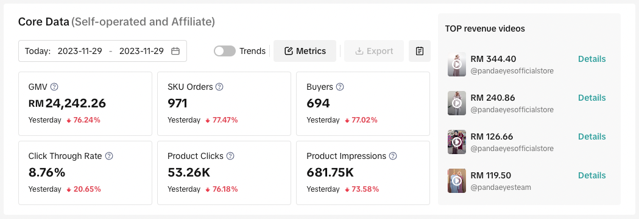Click the Product Impressions value 681.75K
The width and height of the screenshot is (639, 219).
[330, 173]
